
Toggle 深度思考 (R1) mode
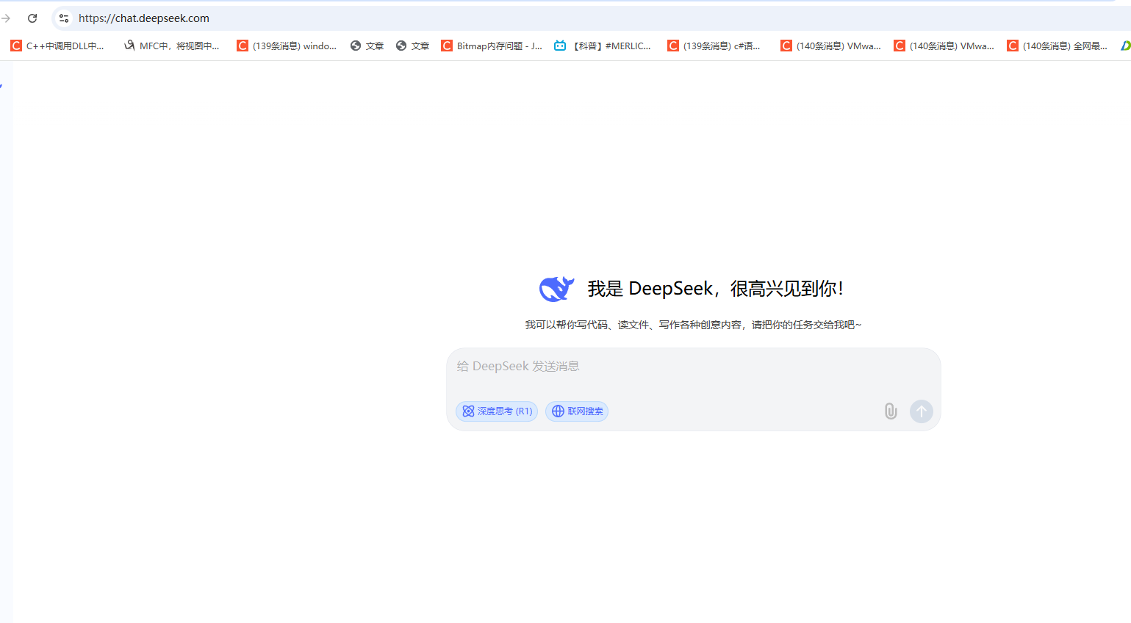497,411
